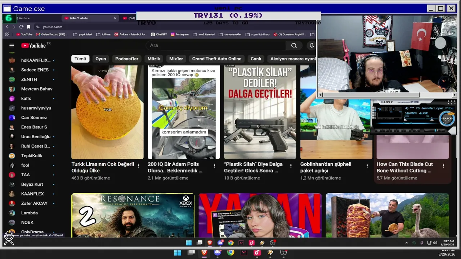
Task: Select the "Podcast'ler" filter chip
Action: click(127, 59)
